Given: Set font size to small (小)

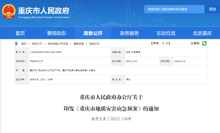Looking at the screenshot, I should click(163, 43).
